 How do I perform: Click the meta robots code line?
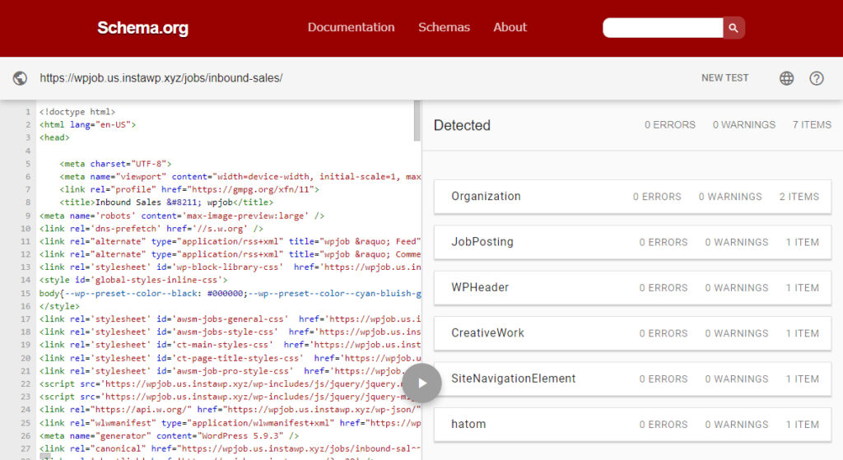click(x=182, y=216)
